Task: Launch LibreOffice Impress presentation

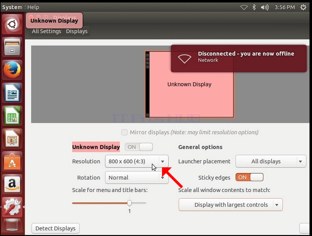Action: [x=12, y=139]
